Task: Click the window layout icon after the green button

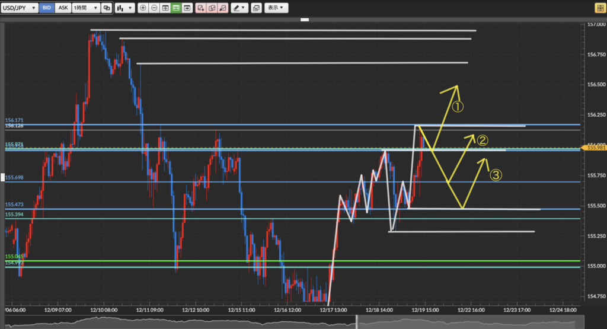Action: click(187, 8)
